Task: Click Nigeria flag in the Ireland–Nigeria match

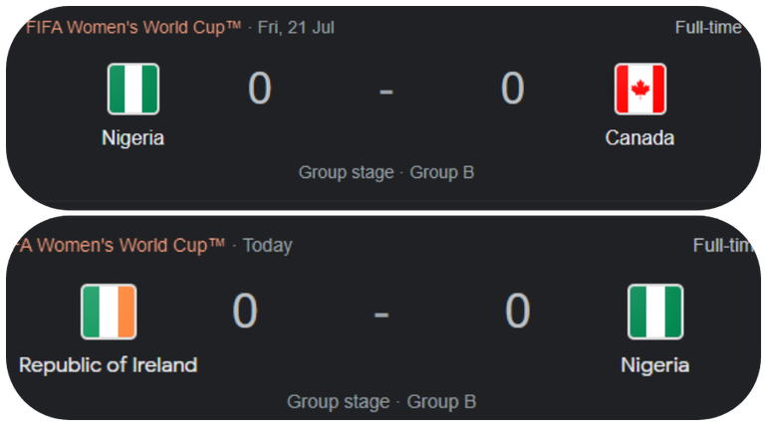Action: click(x=654, y=312)
